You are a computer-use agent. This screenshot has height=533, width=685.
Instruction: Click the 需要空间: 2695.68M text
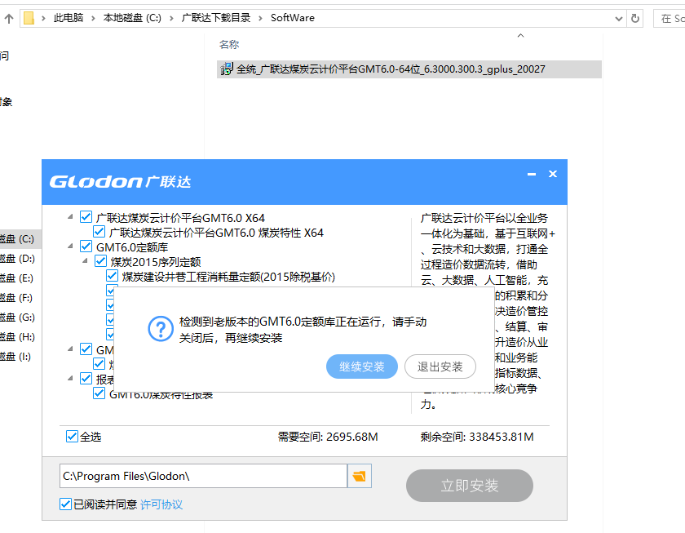click(328, 437)
